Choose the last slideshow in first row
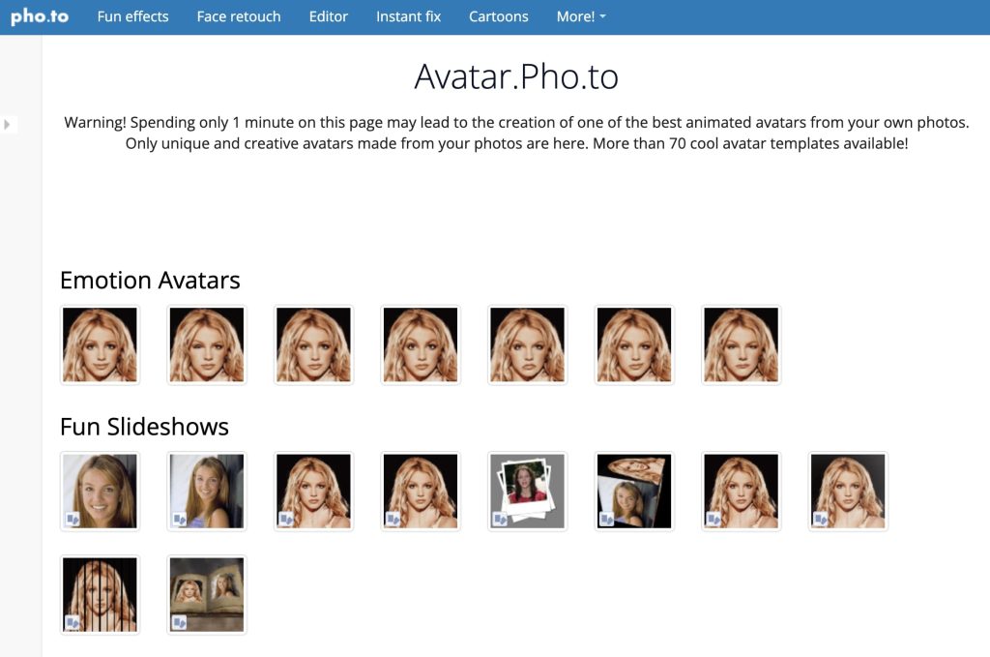Screen dimensions: 990x657 848,492
